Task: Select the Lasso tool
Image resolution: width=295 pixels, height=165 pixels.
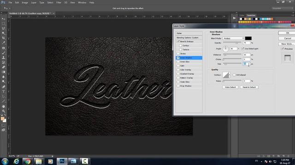Action: pyautogui.click(x=3, y=28)
